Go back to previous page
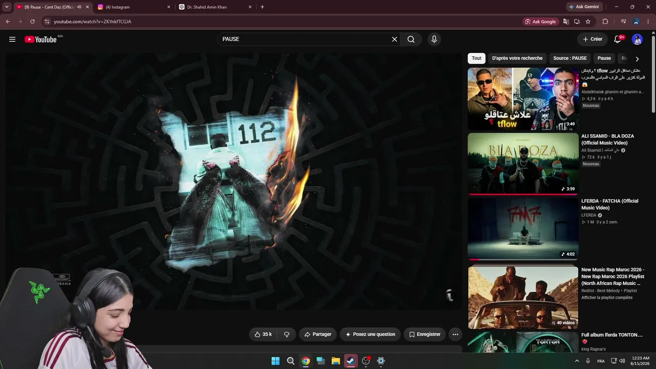Viewport: 656px width, 369px height. pyautogui.click(x=8, y=22)
